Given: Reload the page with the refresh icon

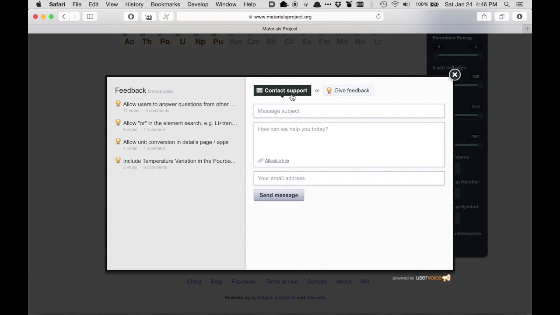Looking at the screenshot, I should click(378, 17).
